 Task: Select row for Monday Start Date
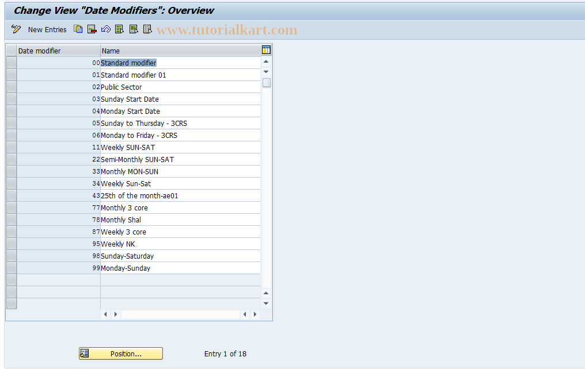(12, 111)
